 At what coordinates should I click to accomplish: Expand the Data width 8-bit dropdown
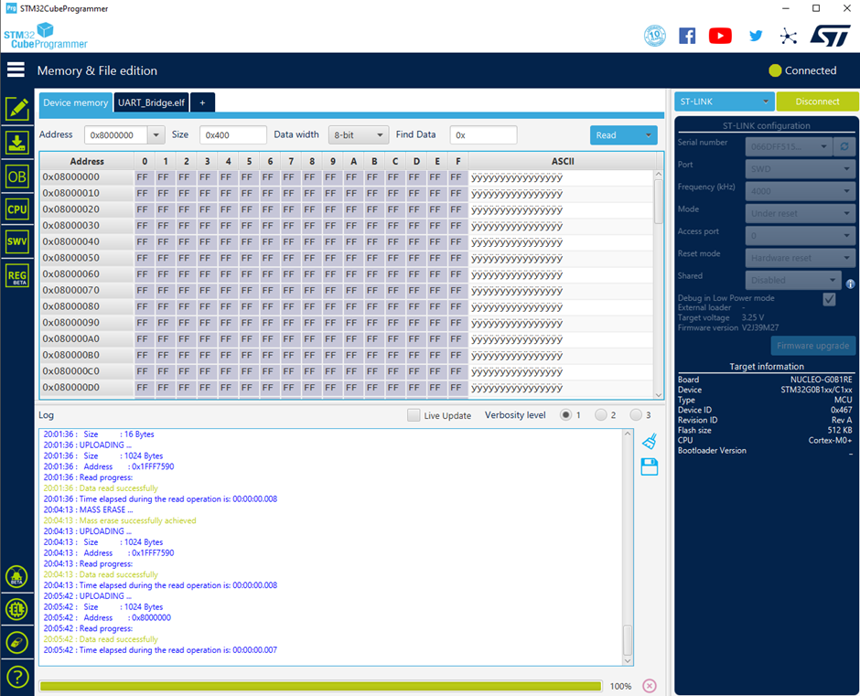click(358, 135)
